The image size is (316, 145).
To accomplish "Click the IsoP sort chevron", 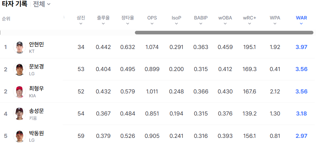I will click(x=177, y=23).
